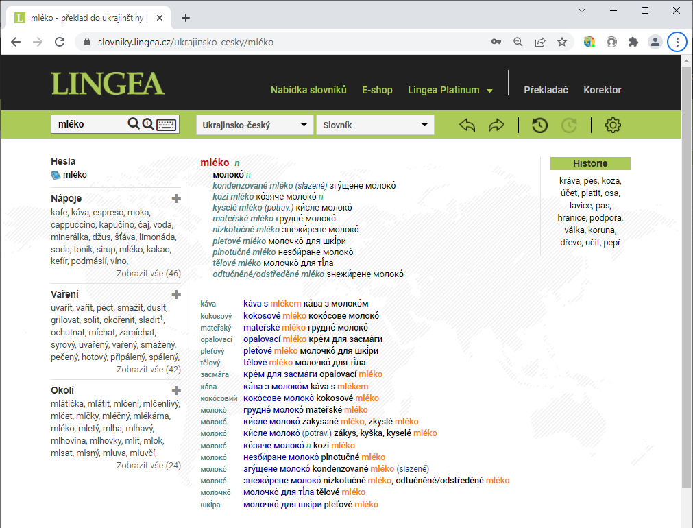Open the Ukrajinsko-český language dropdown
The width and height of the screenshot is (693, 528).
(254, 125)
